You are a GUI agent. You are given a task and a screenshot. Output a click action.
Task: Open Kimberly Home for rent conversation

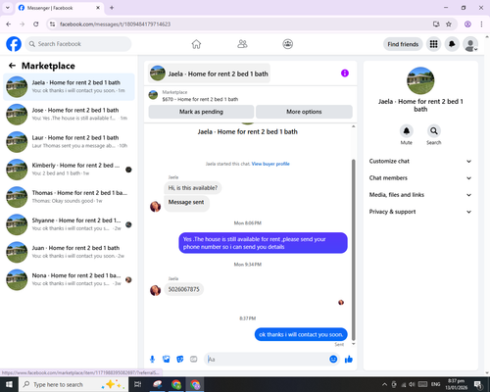[x=69, y=170]
